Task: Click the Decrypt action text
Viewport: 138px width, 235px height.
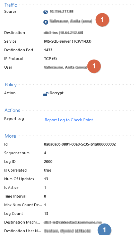Action: click(57, 93)
